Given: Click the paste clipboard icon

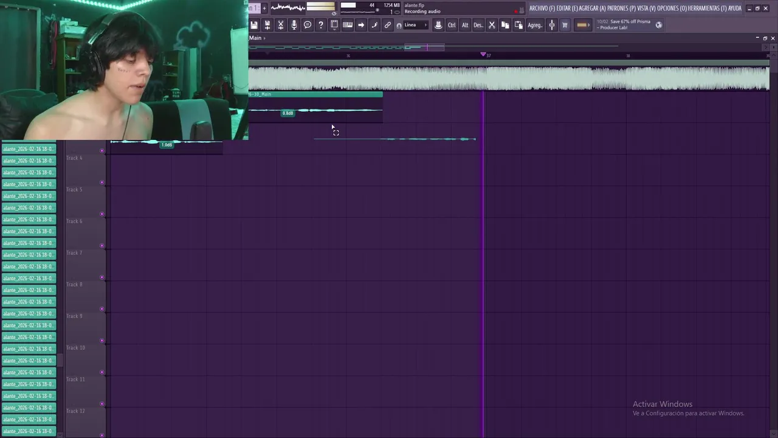Looking at the screenshot, I should tap(518, 25).
